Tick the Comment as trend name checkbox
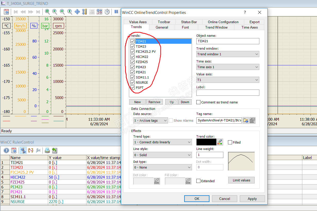This screenshot has width=317, height=211. tap(198, 102)
